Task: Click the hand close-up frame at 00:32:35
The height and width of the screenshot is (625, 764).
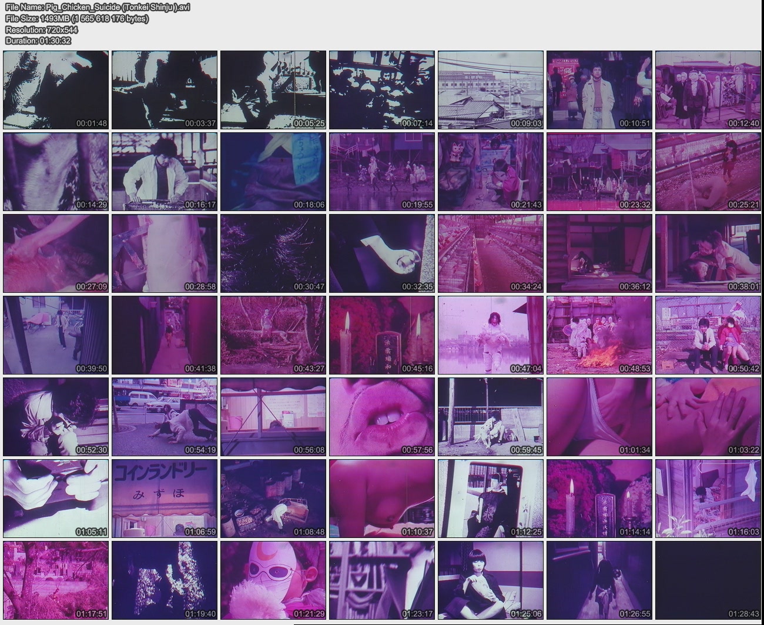Action: [382, 253]
